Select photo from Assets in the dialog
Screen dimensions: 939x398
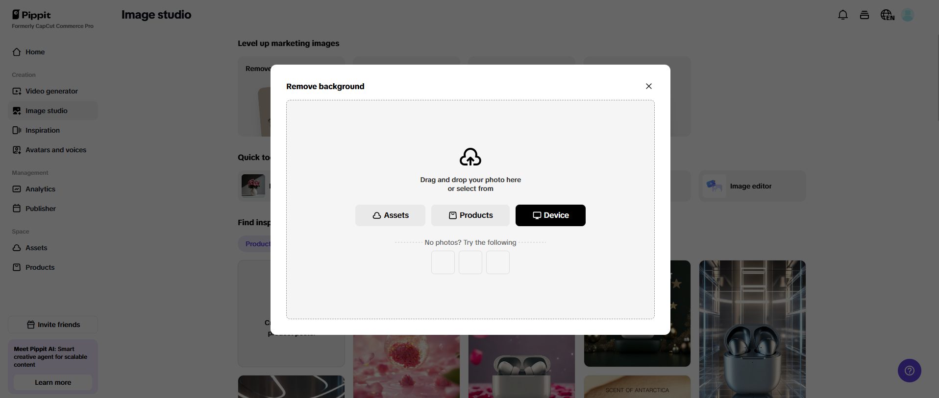pyautogui.click(x=390, y=215)
